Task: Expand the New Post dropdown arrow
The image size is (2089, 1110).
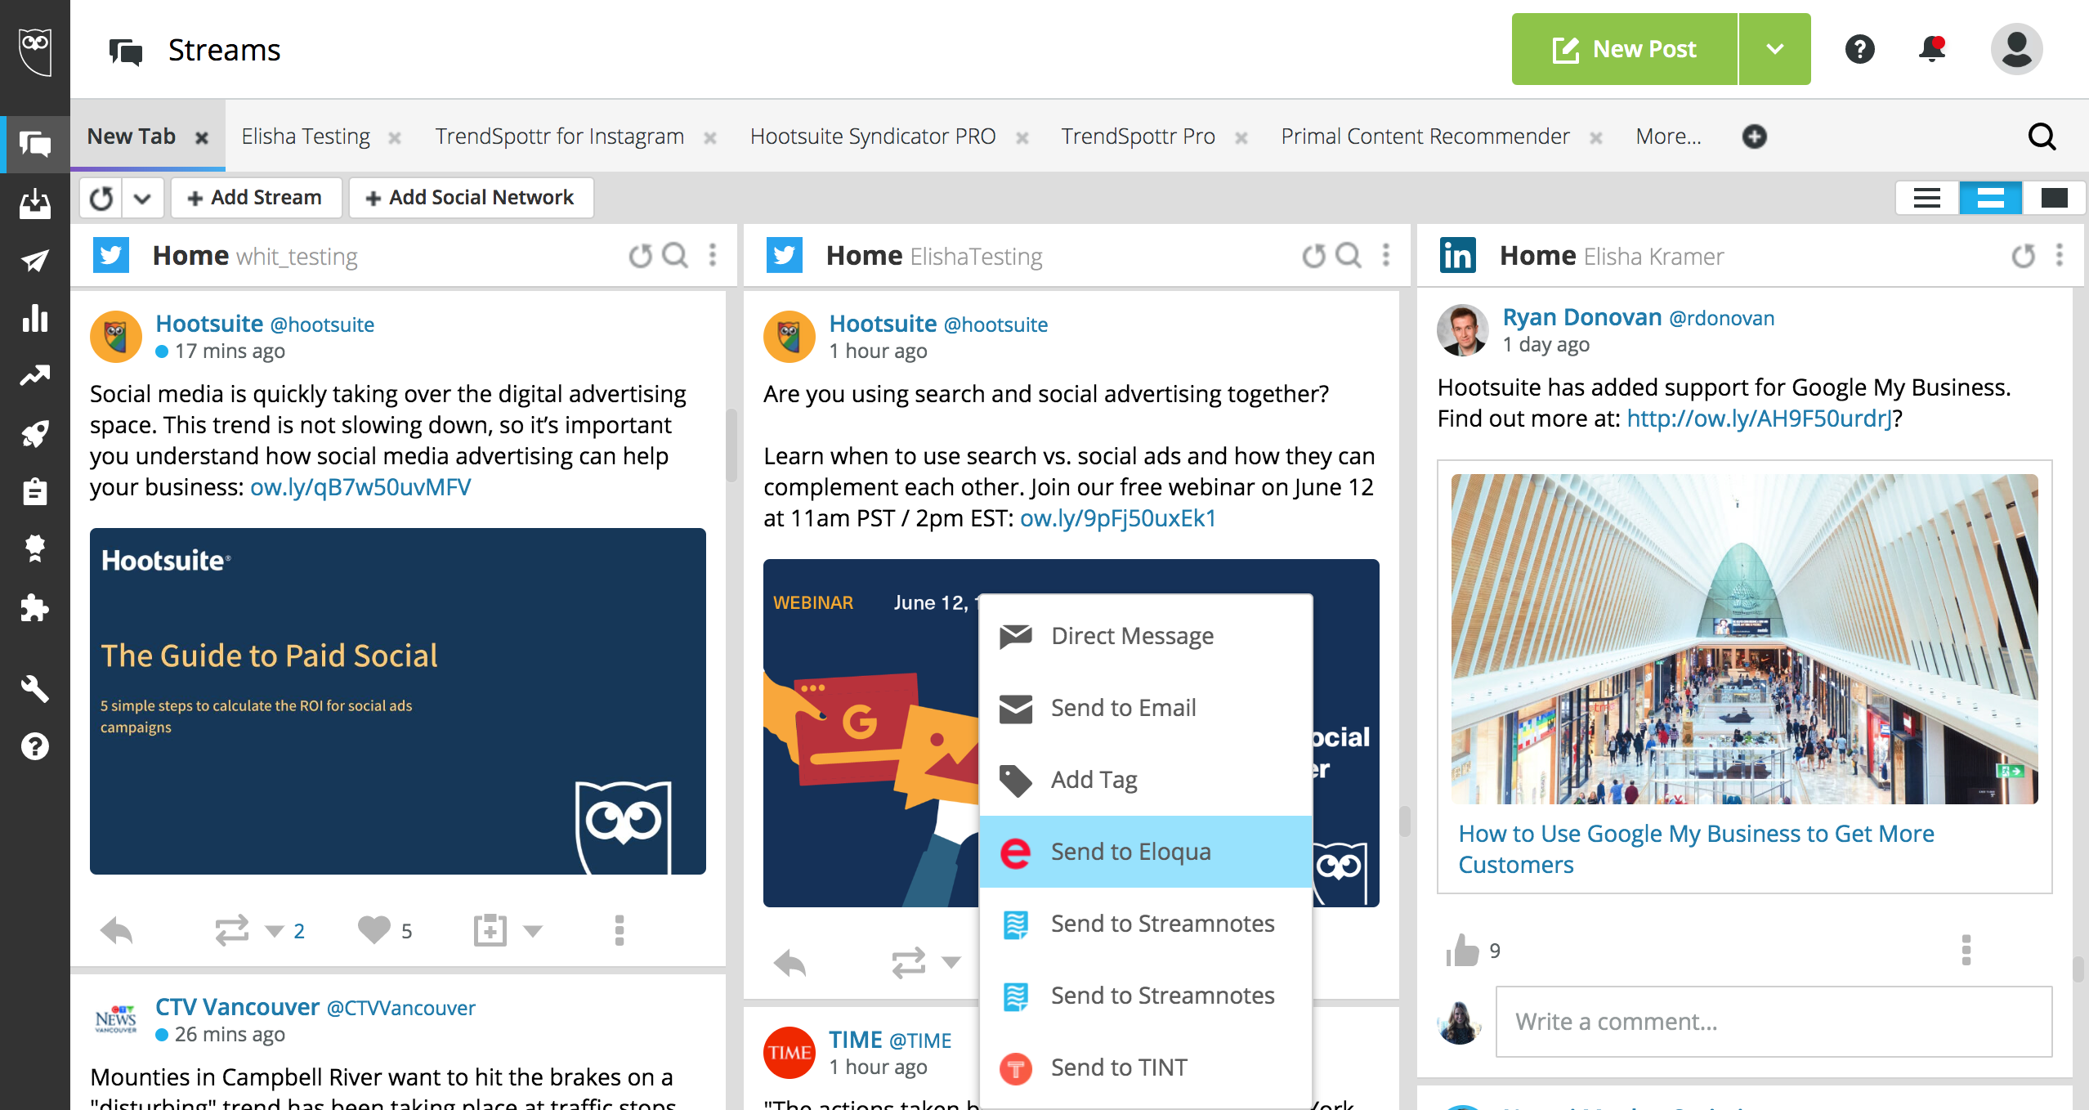Action: (x=1773, y=50)
